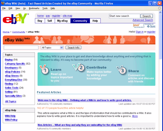Click the pay link

pyautogui.click(x=48, y=16)
